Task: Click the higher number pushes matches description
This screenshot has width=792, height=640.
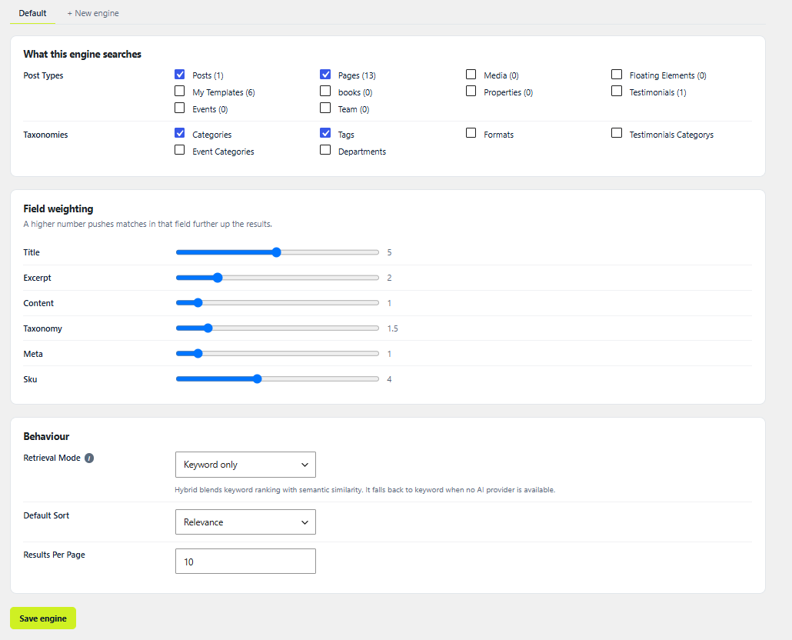Action: (148, 224)
